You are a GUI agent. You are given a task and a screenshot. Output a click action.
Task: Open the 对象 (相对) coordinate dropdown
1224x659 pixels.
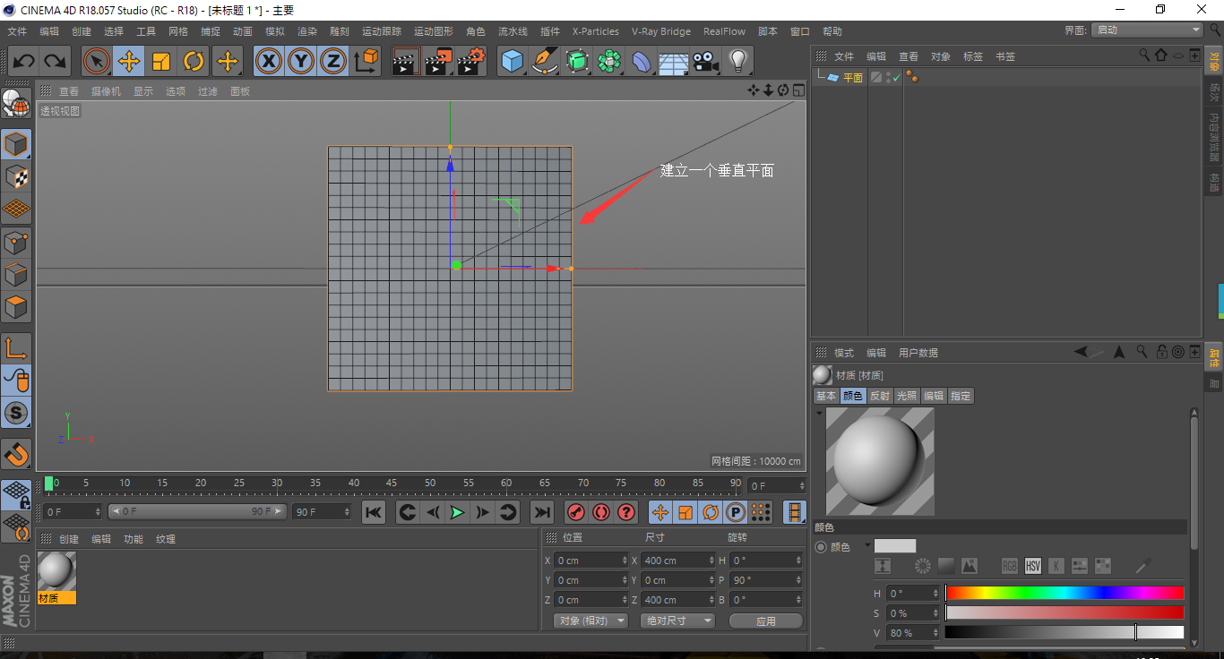pyautogui.click(x=590, y=620)
